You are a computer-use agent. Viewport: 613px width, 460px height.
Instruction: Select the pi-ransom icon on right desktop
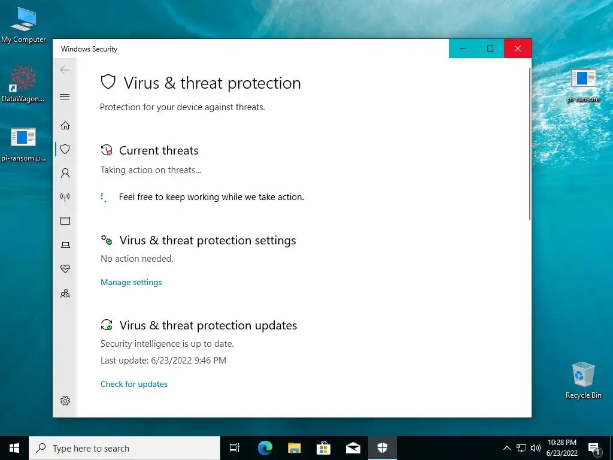point(583,85)
